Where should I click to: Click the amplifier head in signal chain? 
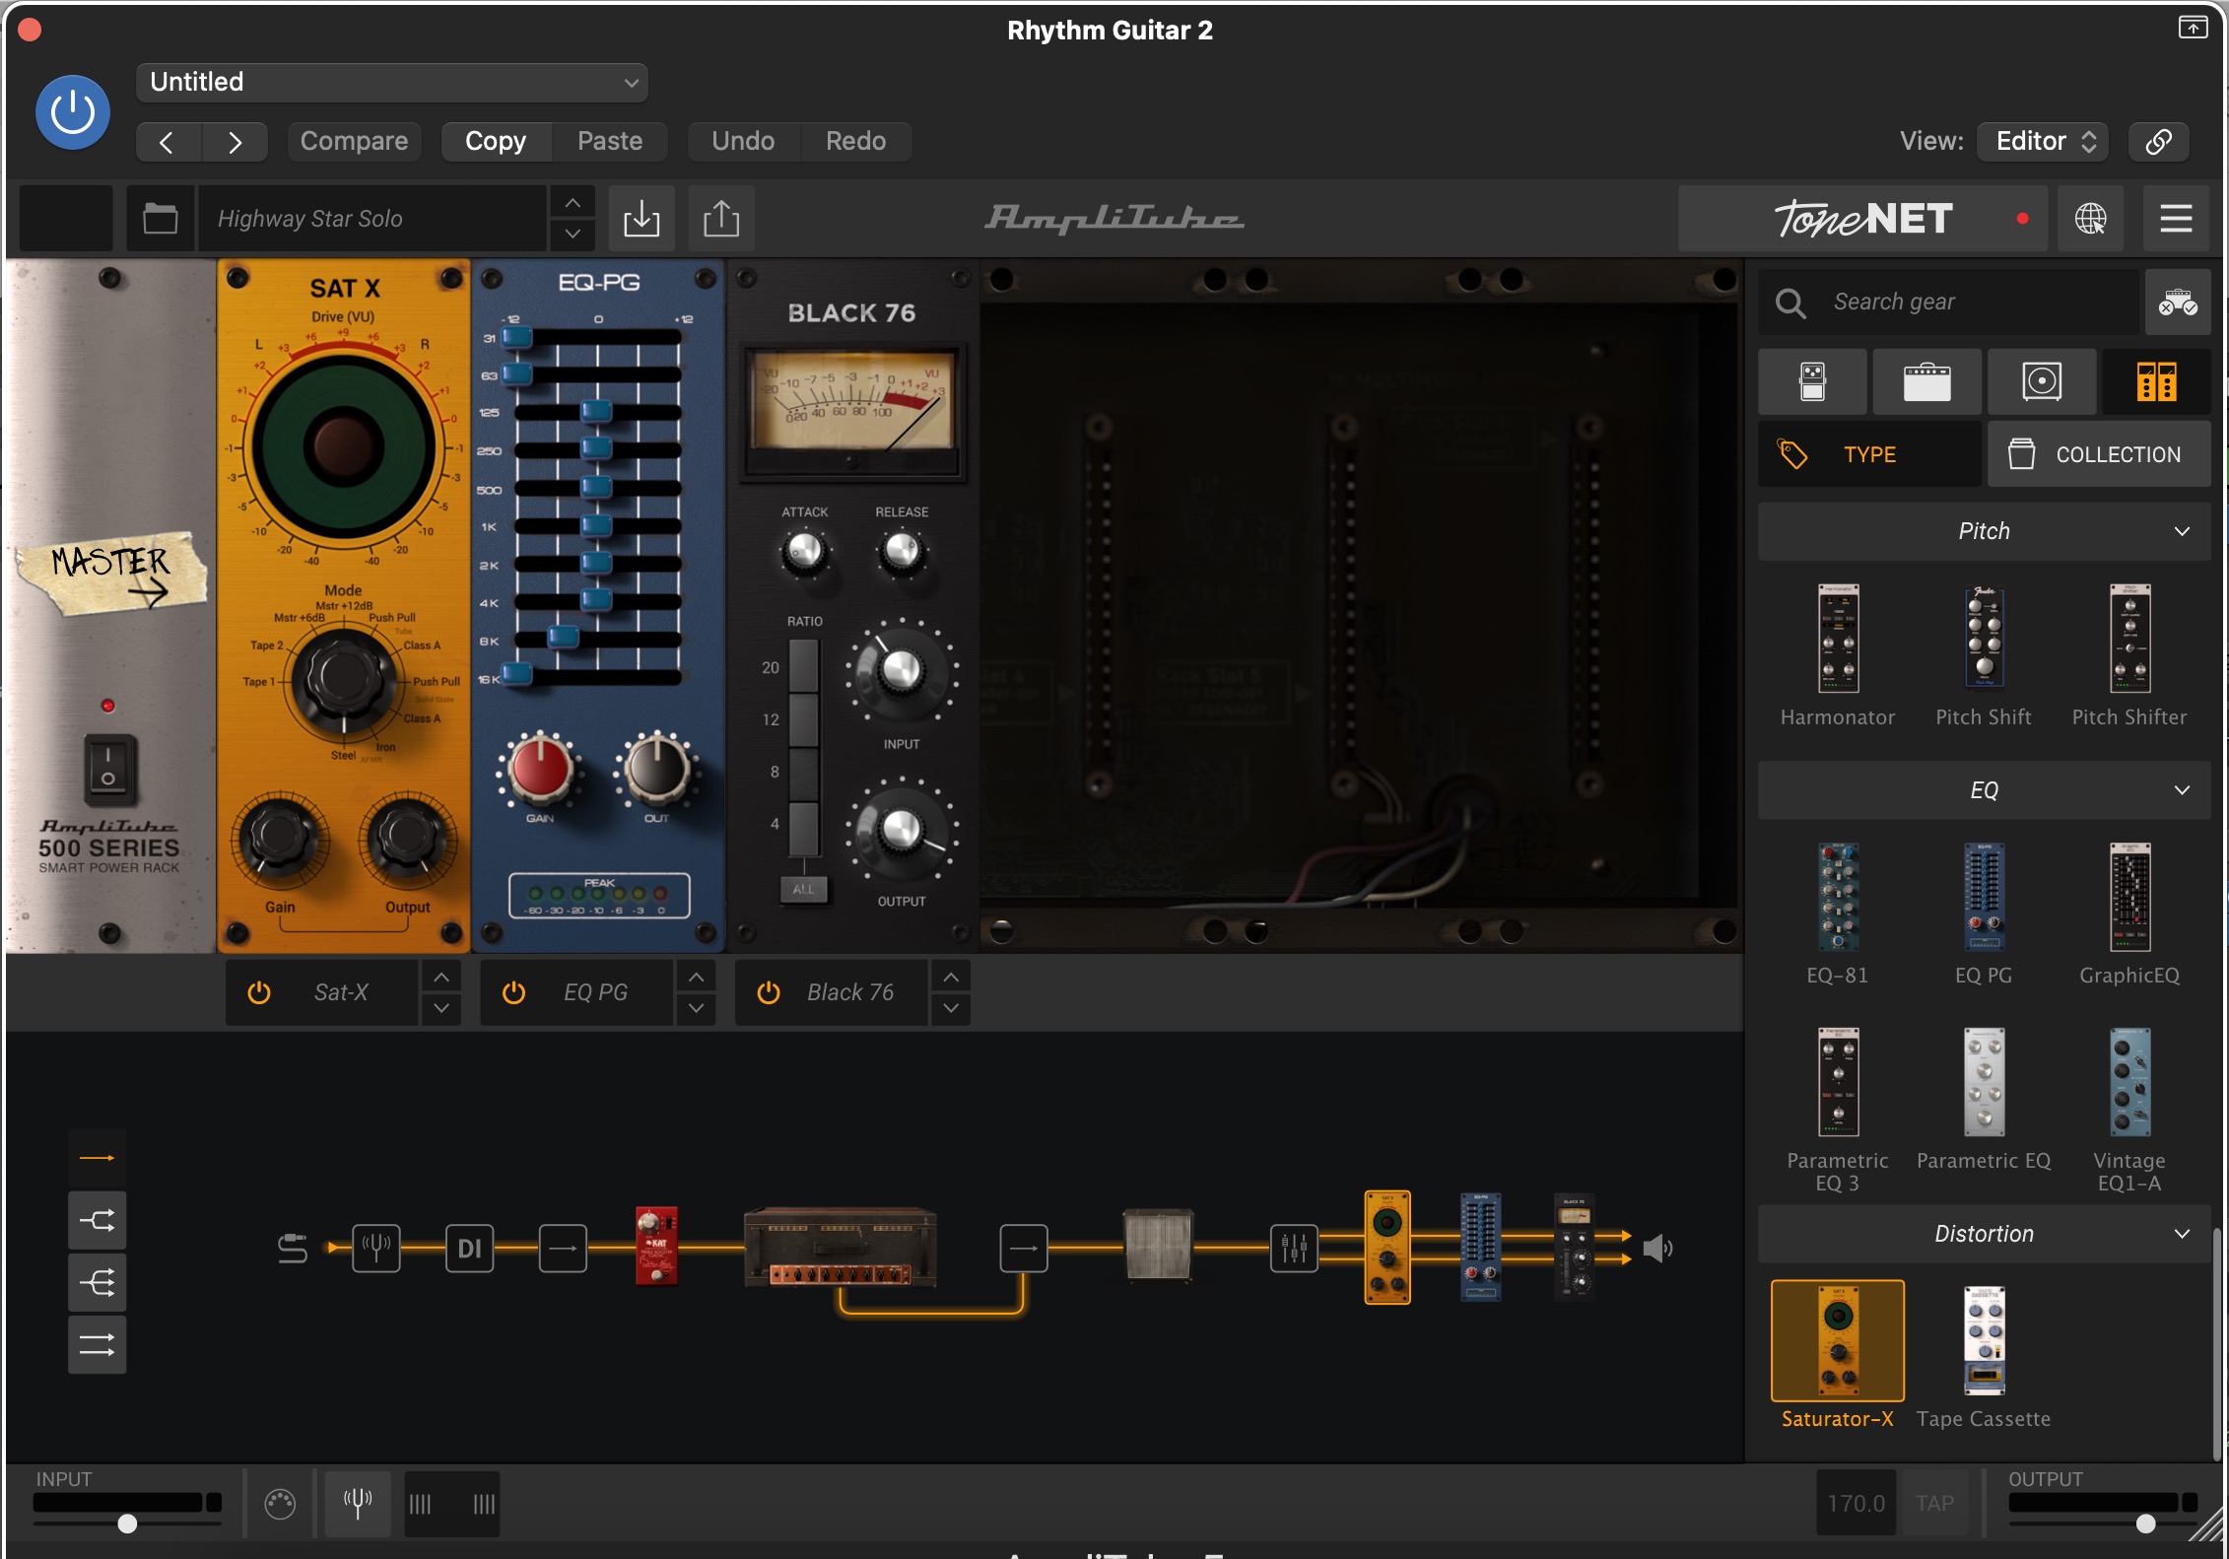(841, 1247)
